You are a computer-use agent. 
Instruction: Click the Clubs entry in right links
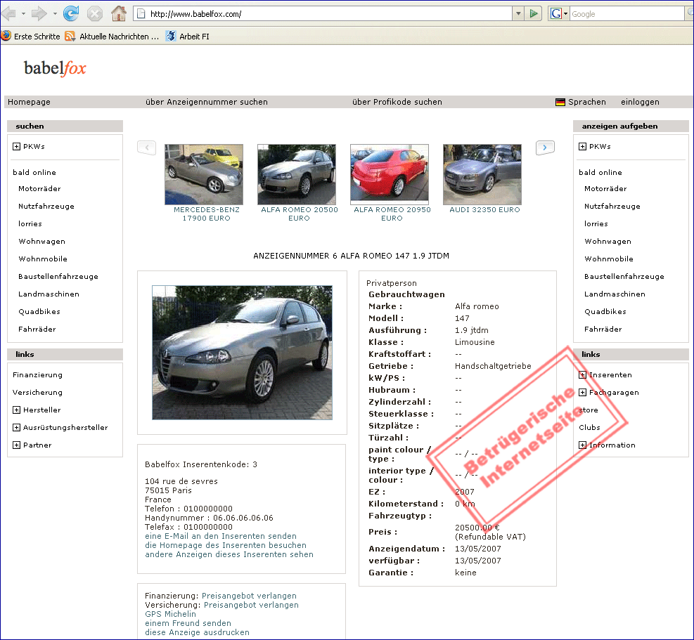coord(589,428)
